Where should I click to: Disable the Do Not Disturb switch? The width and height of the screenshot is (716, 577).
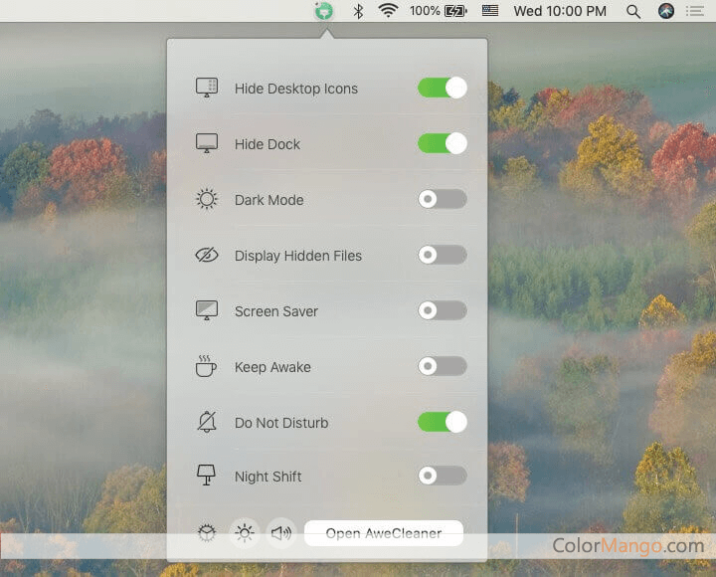[x=442, y=422]
